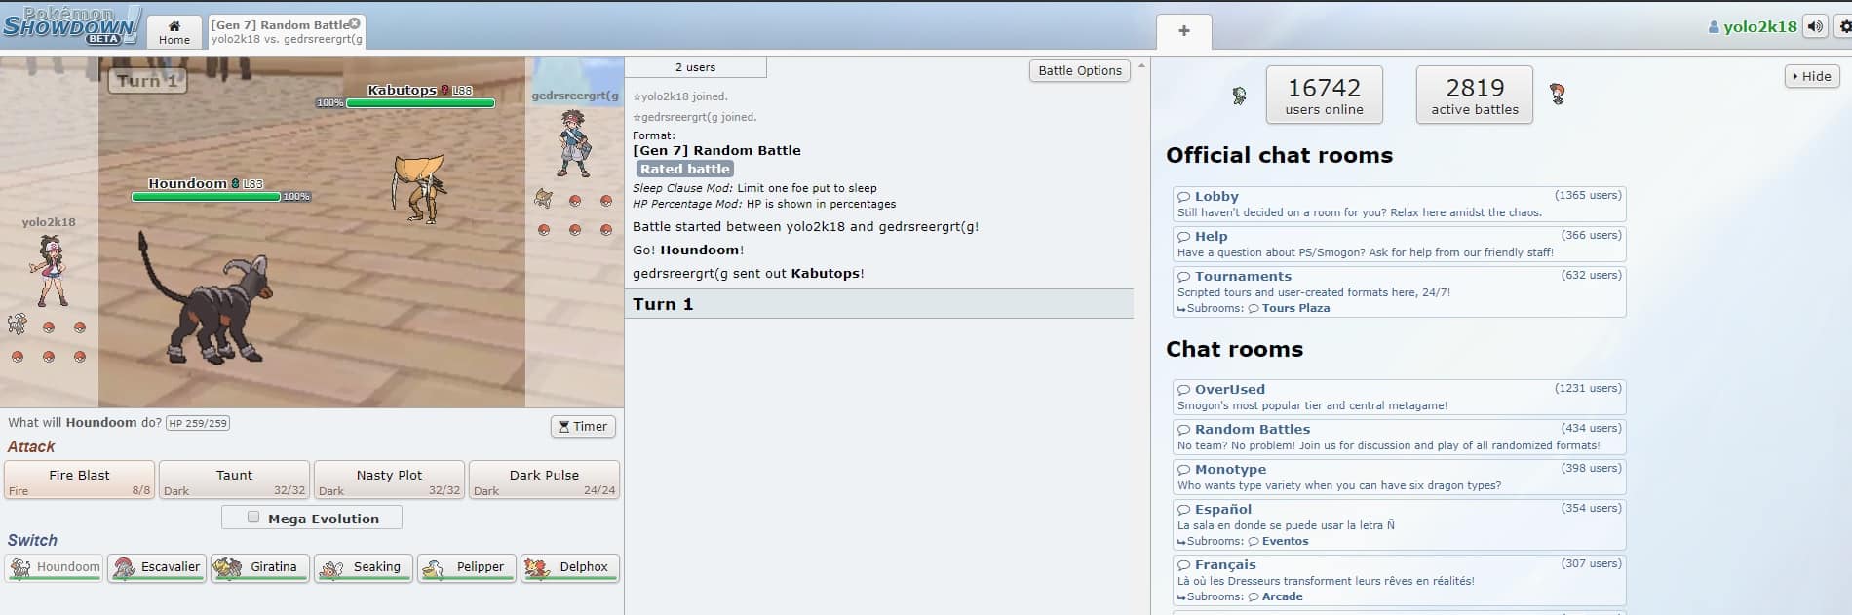Switch to Delphox
Viewport: 1852px width, 615px height.
pyautogui.click(x=570, y=567)
